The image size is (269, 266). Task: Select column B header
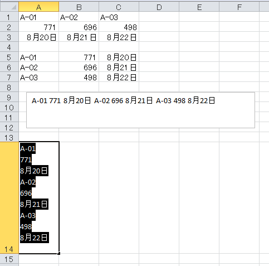tap(79, 7)
